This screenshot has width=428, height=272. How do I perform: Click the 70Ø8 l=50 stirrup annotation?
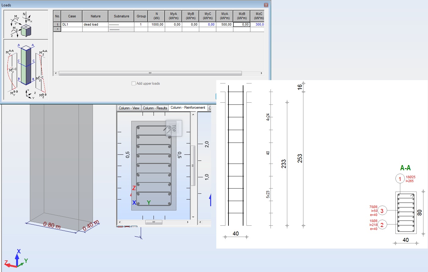tap(373, 211)
